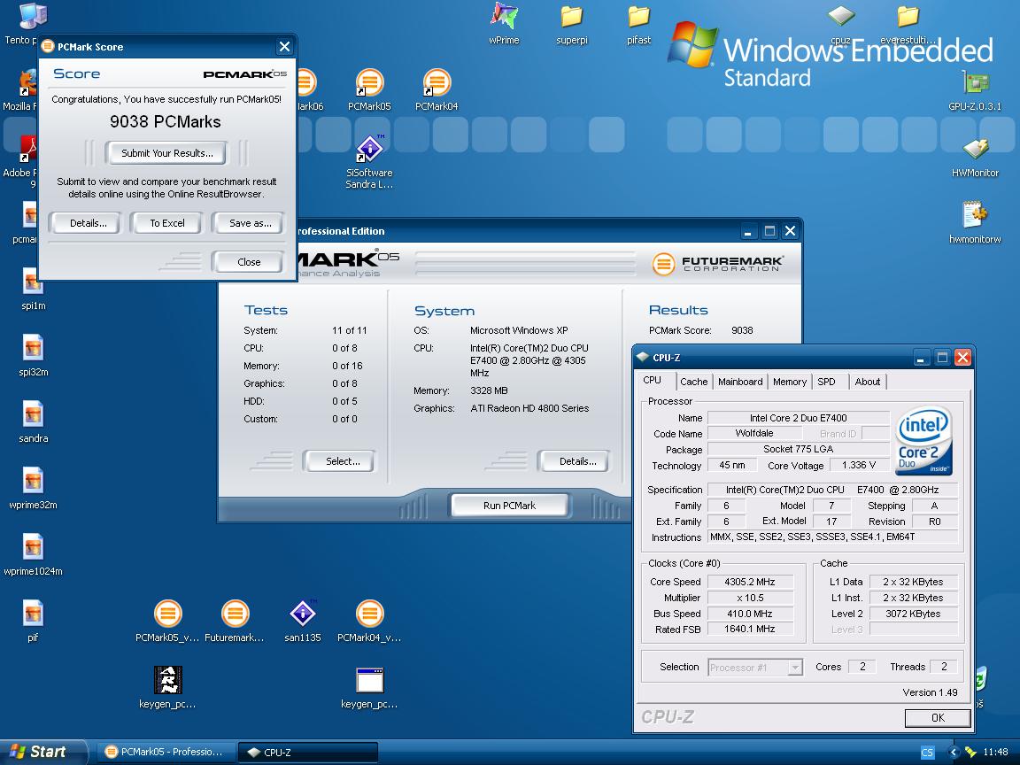Click the tray icon beside the clock
1020x765 pixels.
coord(970,753)
